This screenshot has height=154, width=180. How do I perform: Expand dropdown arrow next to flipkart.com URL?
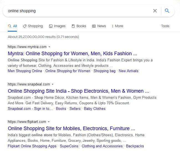pos(49,122)
